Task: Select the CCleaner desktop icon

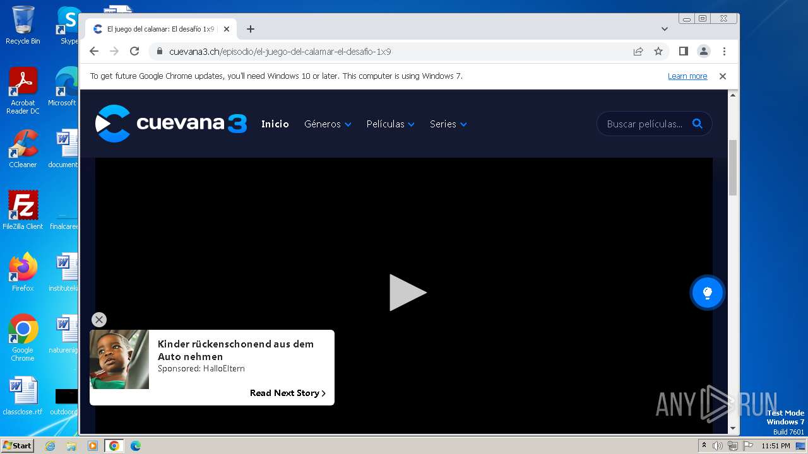Action: pyautogui.click(x=23, y=149)
